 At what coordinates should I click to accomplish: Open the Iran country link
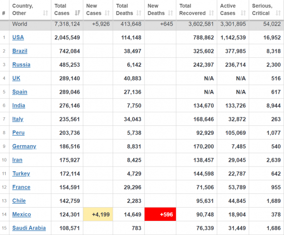[18, 160]
